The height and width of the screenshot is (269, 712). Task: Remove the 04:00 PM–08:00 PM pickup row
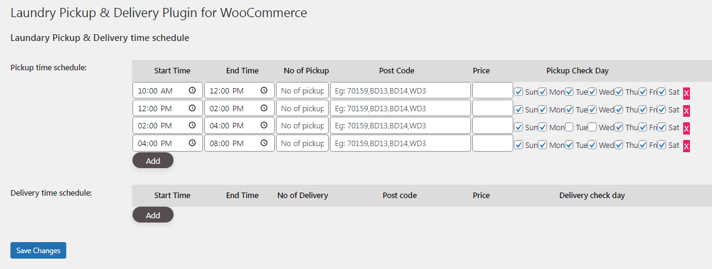tap(687, 146)
